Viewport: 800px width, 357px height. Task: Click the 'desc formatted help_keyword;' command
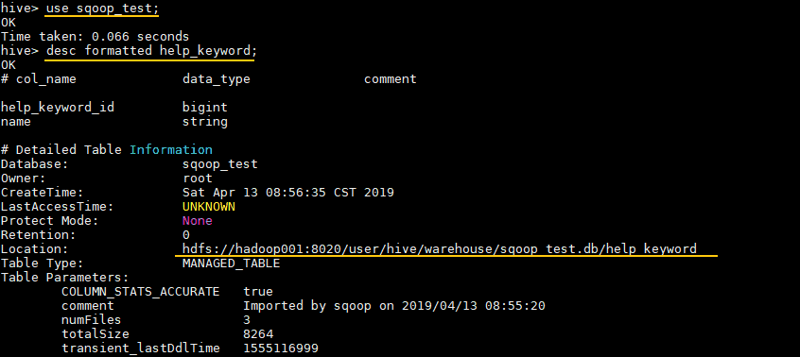coord(151,51)
